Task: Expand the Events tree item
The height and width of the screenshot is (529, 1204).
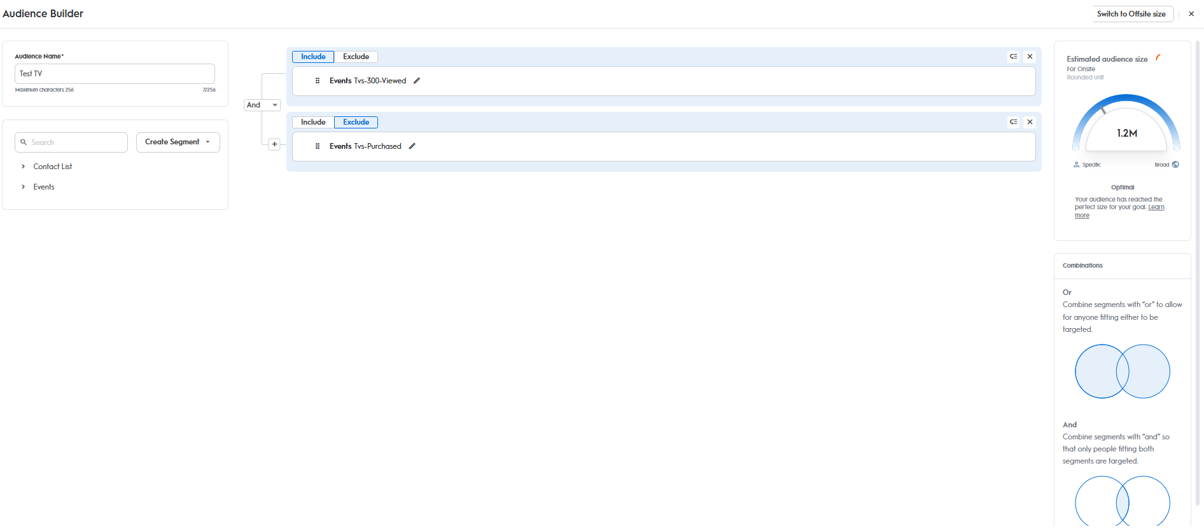Action: 24,187
